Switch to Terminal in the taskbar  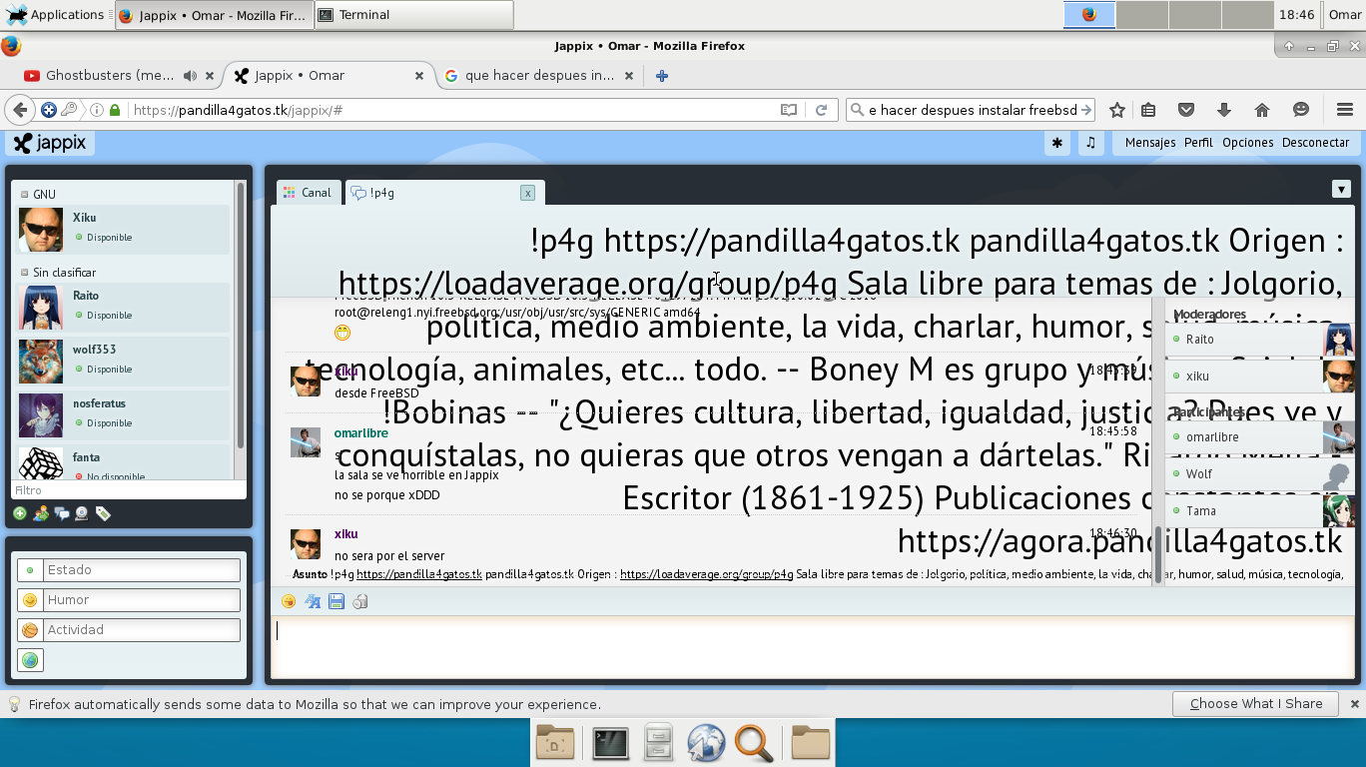(413, 15)
